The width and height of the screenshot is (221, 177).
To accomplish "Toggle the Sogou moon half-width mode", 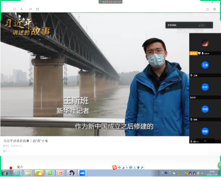I will point(123,167).
